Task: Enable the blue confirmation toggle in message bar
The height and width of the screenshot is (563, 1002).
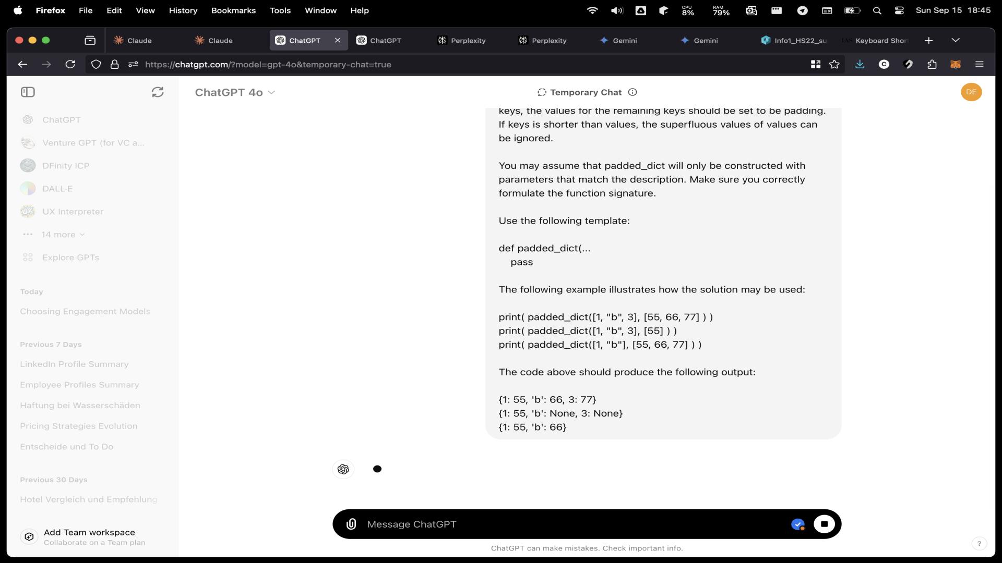Action: (x=797, y=524)
